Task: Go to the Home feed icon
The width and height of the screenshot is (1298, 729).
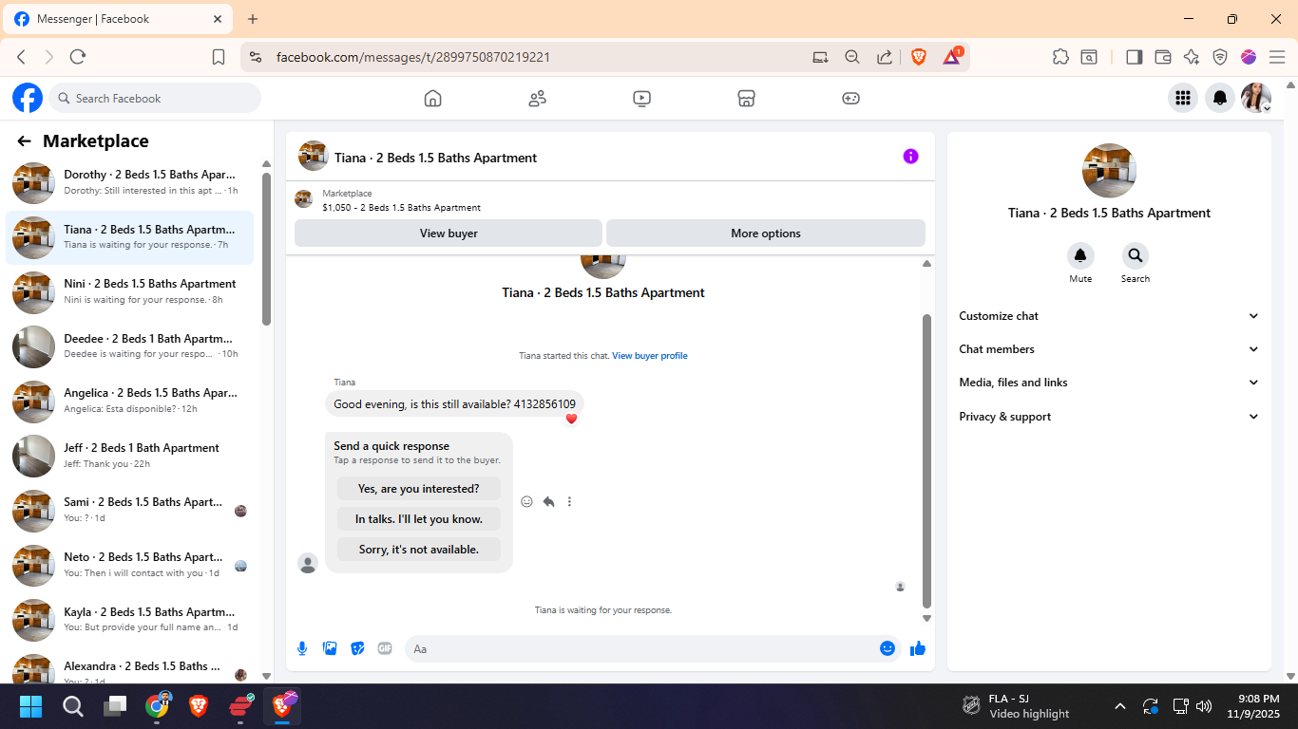Action: (x=432, y=98)
